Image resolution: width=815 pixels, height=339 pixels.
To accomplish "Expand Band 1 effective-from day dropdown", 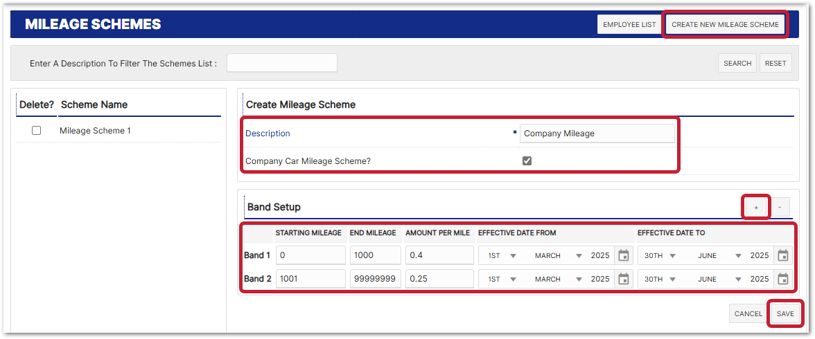I will (x=502, y=256).
